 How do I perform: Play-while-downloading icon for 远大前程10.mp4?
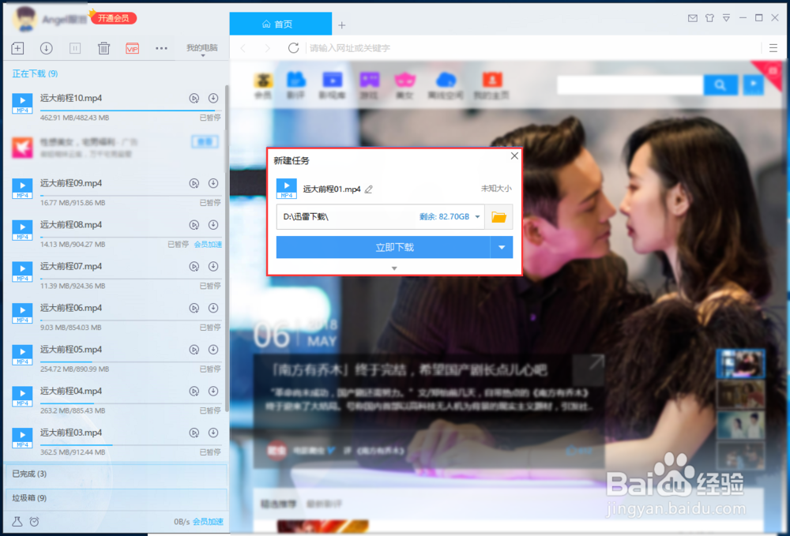(x=194, y=98)
